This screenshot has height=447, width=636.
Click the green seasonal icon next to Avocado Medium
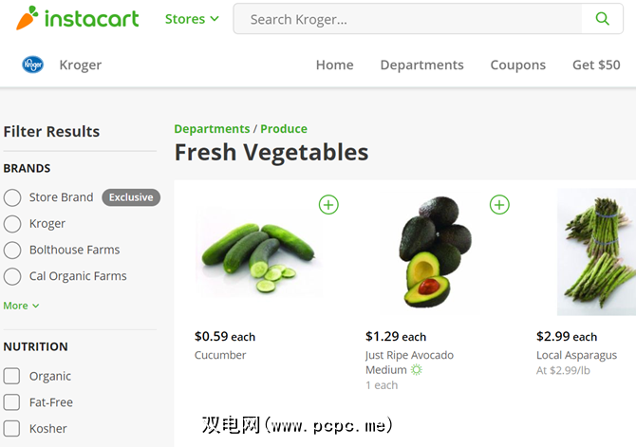click(x=416, y=369)
